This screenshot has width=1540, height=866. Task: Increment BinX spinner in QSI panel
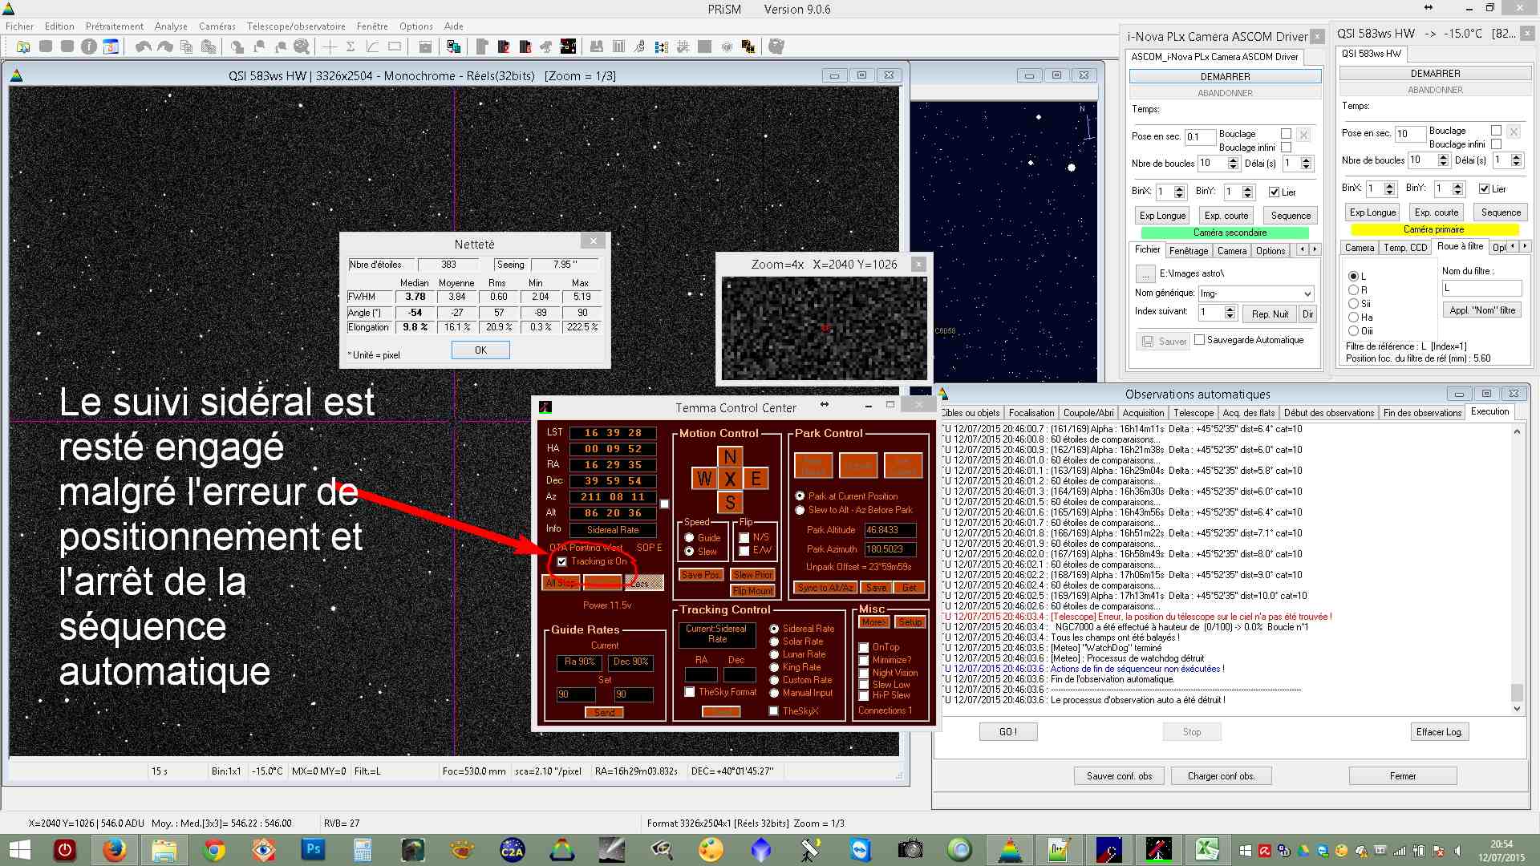[1390, 185]
